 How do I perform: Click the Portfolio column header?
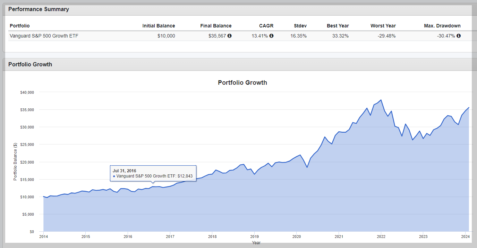point(20,26)
